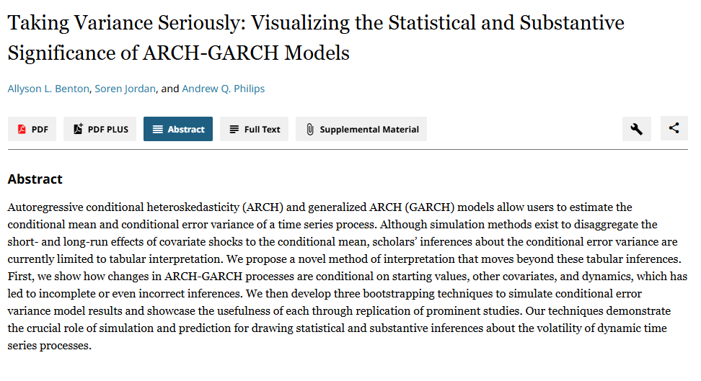This screenshot has width=701, height=381.
Task: Click the bold Abstract section heading
Action: [x=35, y=179]
